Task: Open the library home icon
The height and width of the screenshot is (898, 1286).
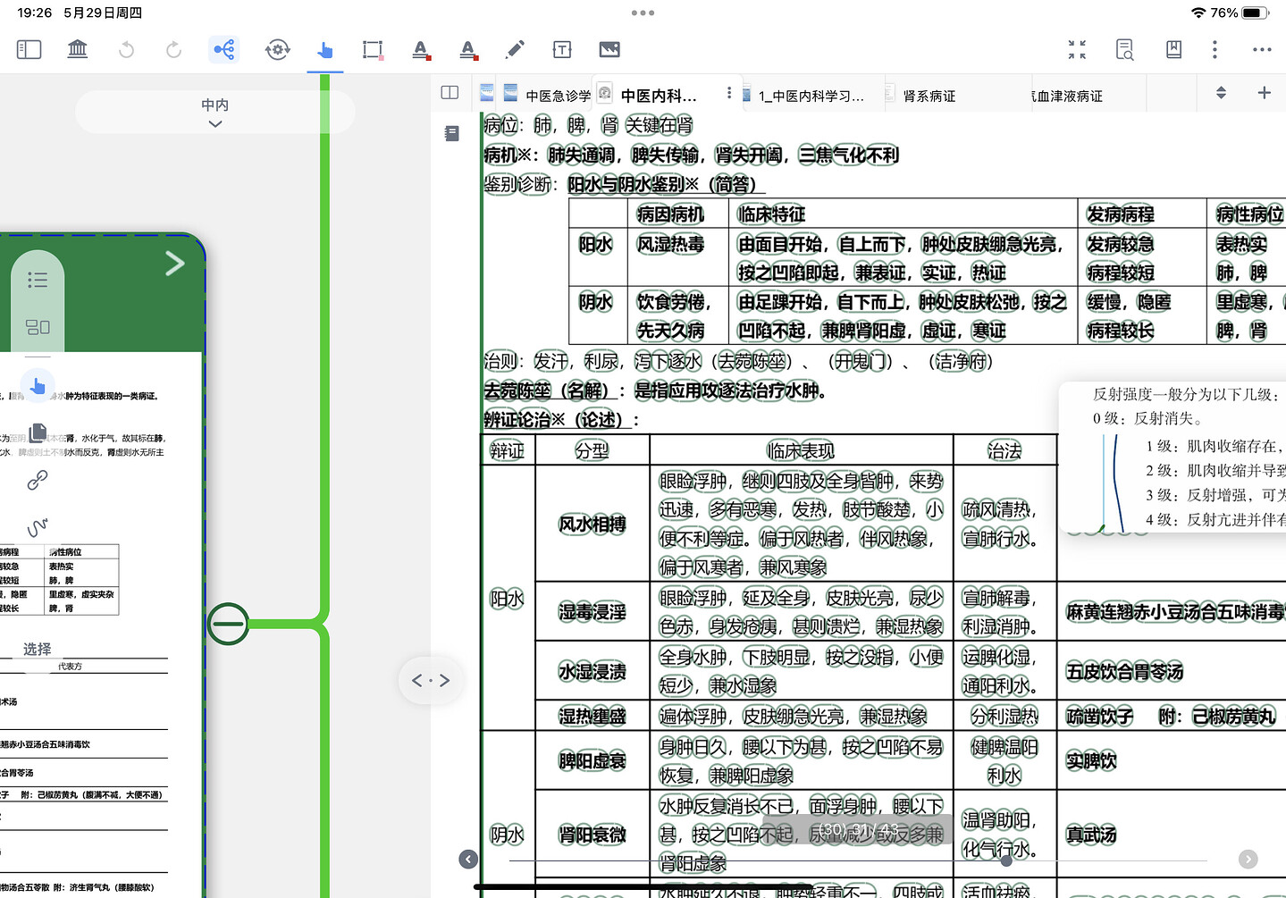Action: coord(78,49)
